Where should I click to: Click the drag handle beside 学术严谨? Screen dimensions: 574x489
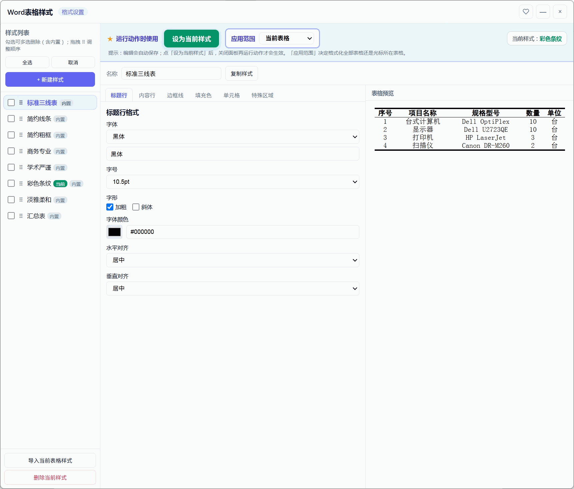(x=21, y=167)
